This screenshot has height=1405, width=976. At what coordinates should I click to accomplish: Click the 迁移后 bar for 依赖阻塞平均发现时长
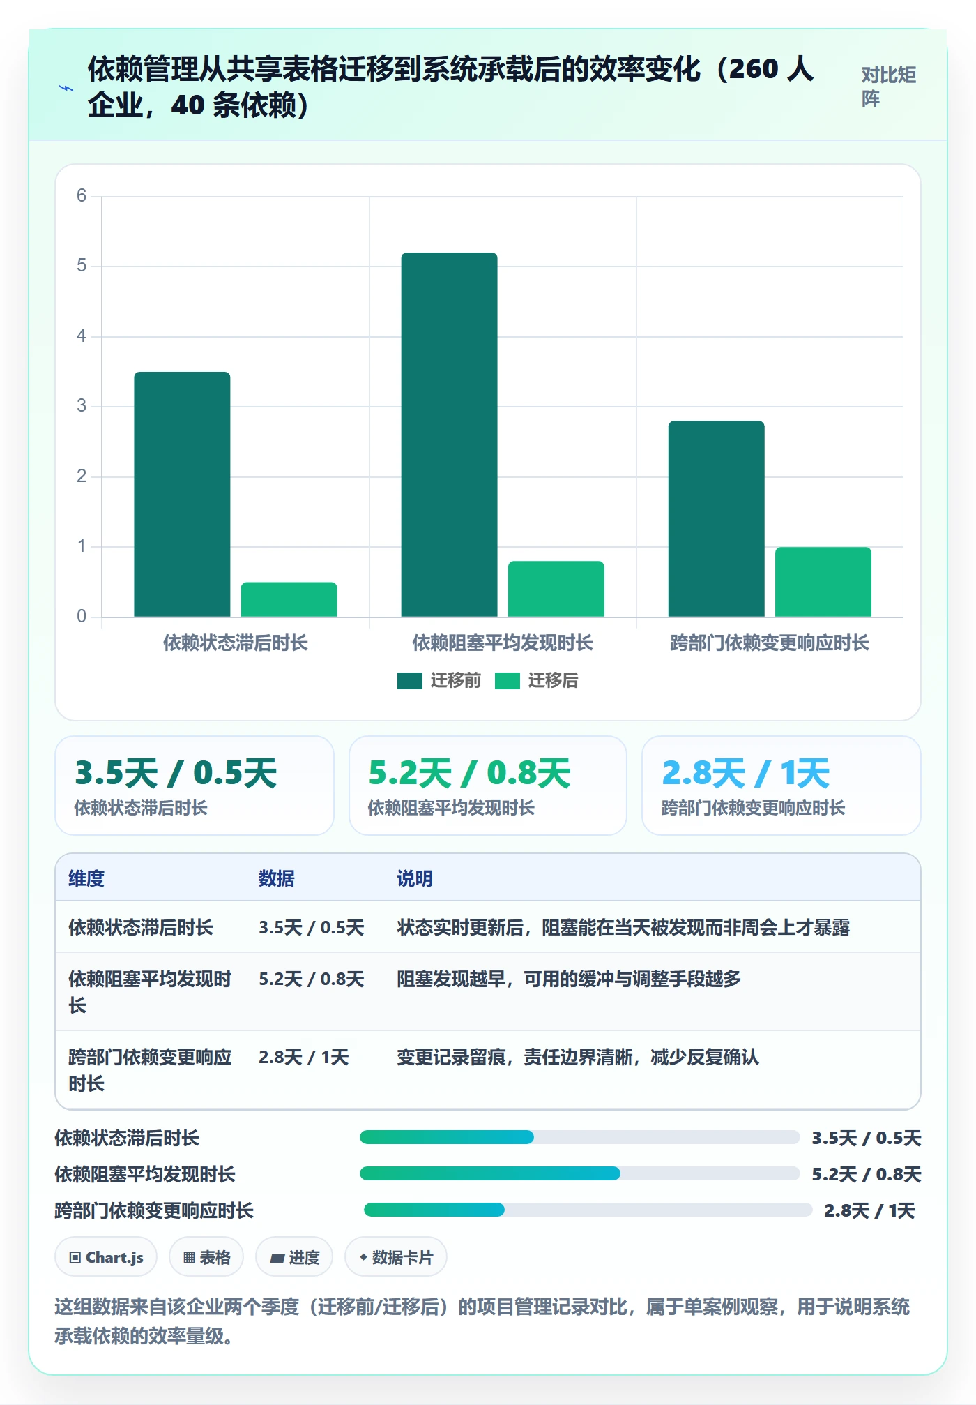tap(556, 589)
